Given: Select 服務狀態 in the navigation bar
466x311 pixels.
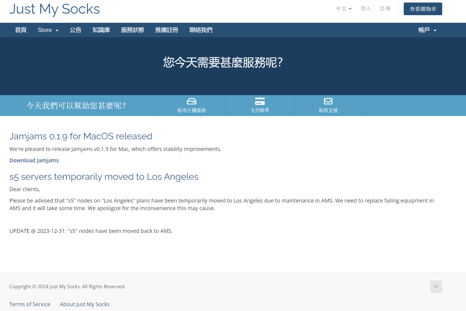Looking at the screenshot, I should (x=132, y=30).
